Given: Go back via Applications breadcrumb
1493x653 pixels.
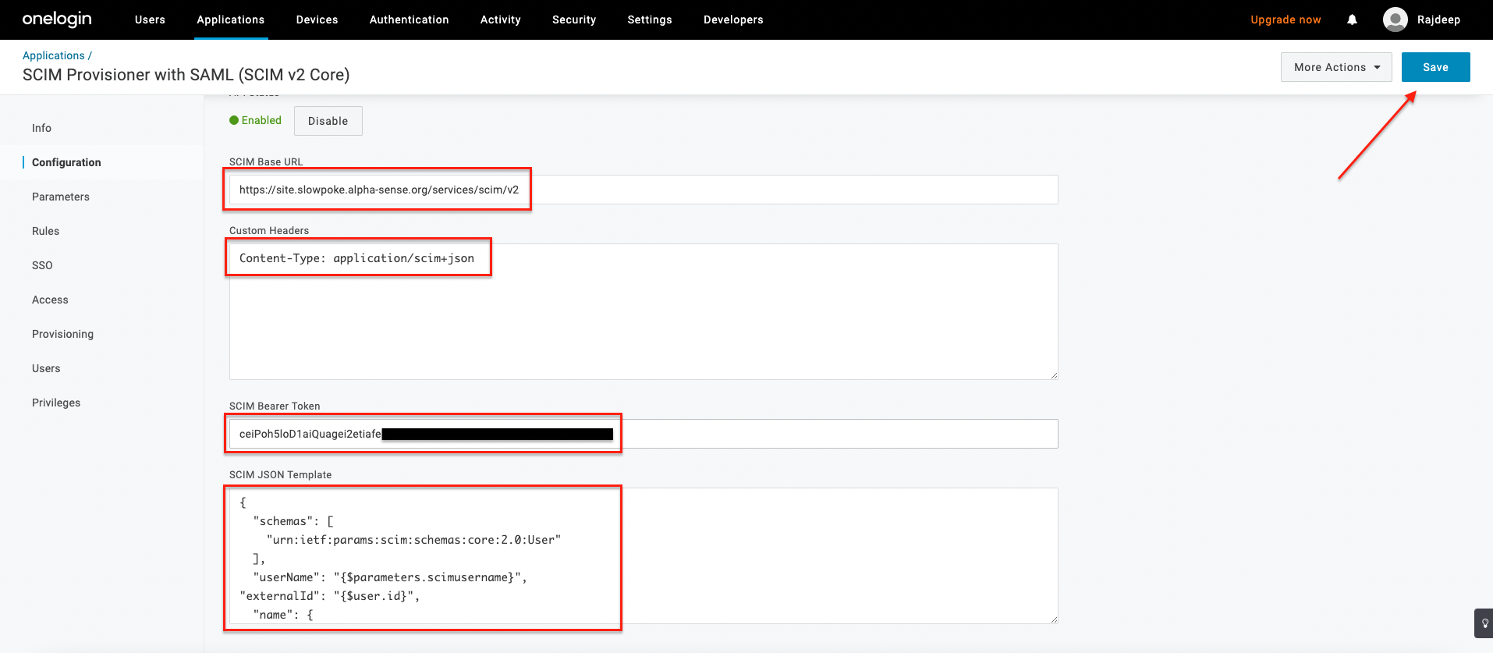Looking at the screenshot, I should [53, 55].
